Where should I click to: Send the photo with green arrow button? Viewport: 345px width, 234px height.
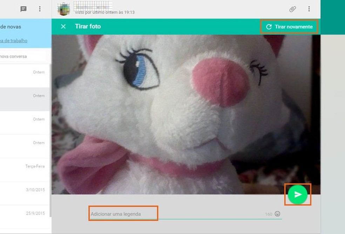pos(297,194)
